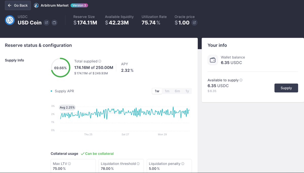Select the 6m chart range

[177, 91]
